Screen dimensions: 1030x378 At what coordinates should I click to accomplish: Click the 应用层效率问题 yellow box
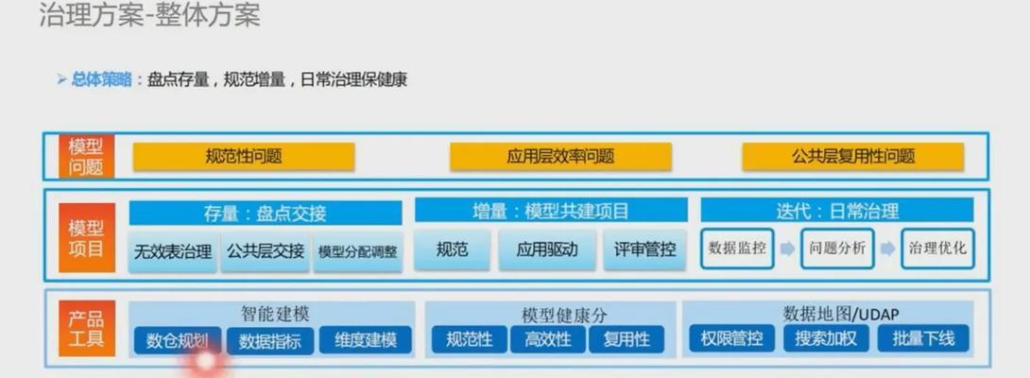560,157
